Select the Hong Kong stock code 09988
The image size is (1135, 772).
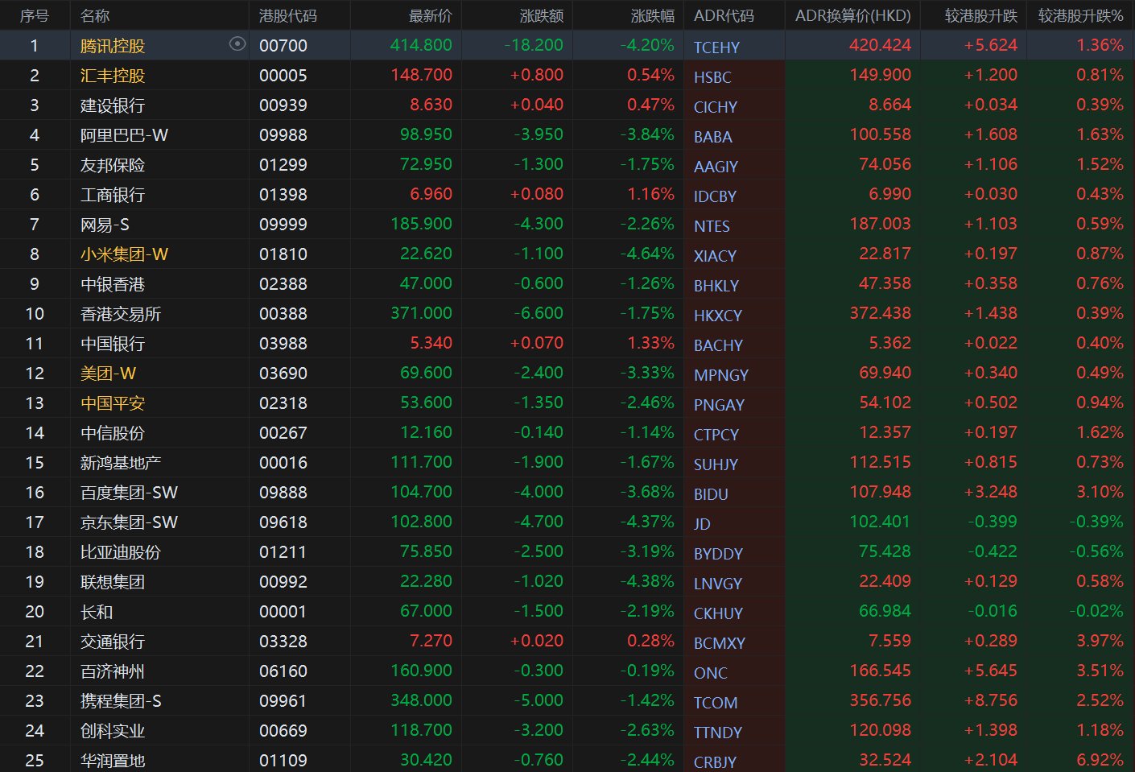tap(283, 135)
